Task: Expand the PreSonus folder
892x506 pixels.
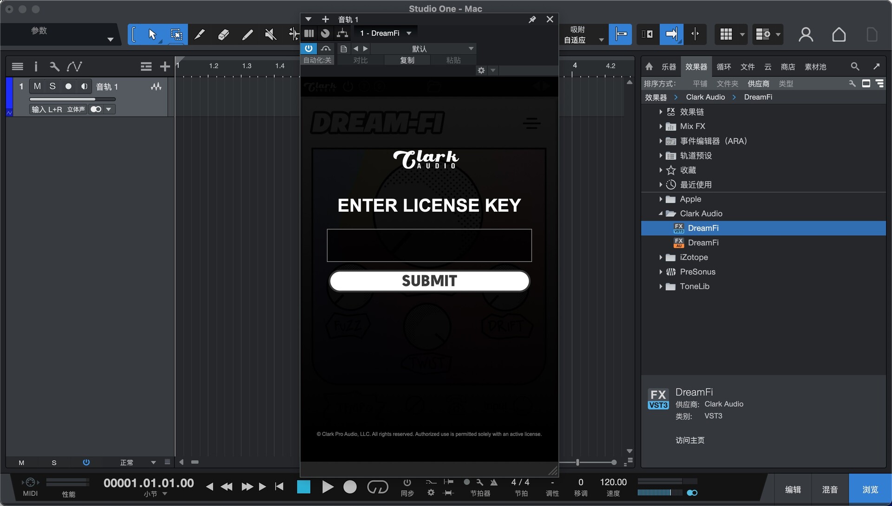Action: 660,272
